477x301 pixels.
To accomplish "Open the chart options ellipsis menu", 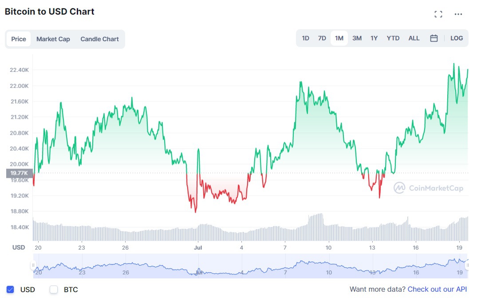I will coord(458,14).
